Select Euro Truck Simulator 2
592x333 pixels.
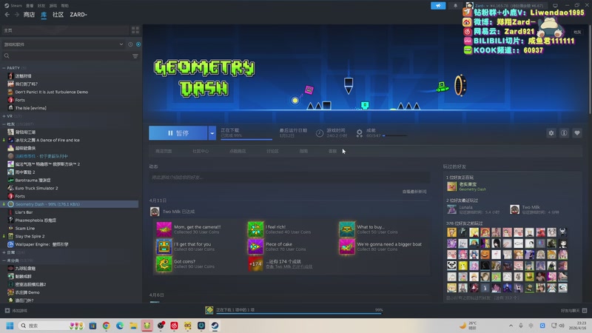(36, 188)
